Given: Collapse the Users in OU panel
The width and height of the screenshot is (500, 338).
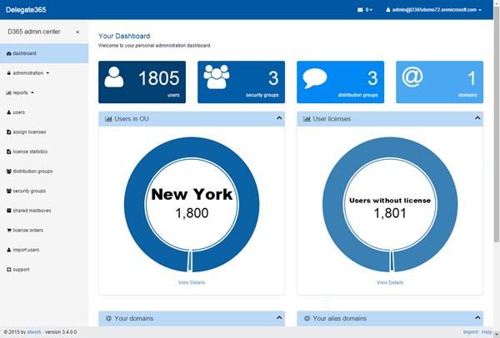Looking at the screenshot, I should [x=279, y=118].
